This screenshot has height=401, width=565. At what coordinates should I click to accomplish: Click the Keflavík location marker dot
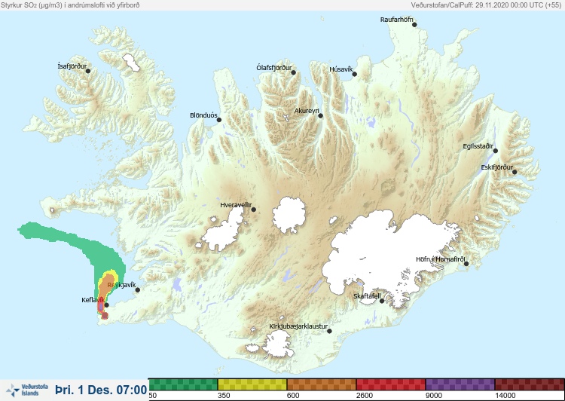click(106, 305)
